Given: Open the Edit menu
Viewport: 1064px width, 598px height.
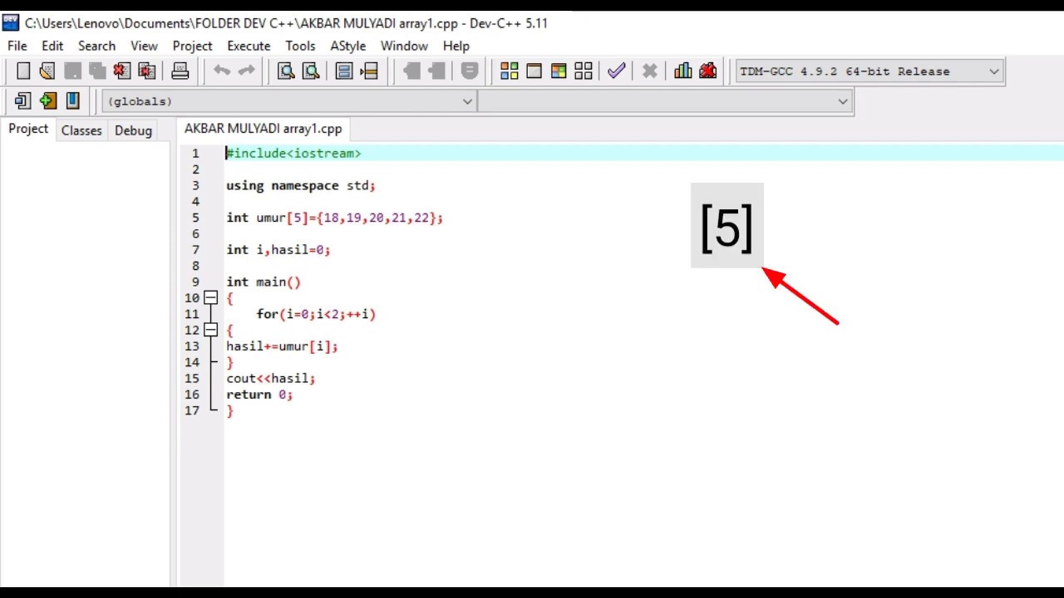Looking at the screenshot, I should point(52,46).
